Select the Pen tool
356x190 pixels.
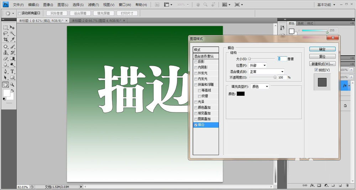[x=5, y=72]
